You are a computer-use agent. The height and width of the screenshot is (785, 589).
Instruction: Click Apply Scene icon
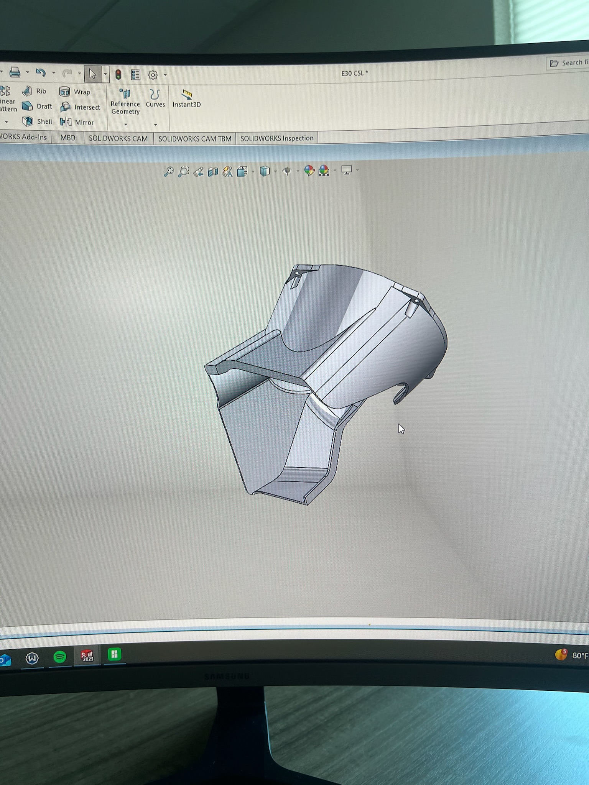click(x=324, y=170)
